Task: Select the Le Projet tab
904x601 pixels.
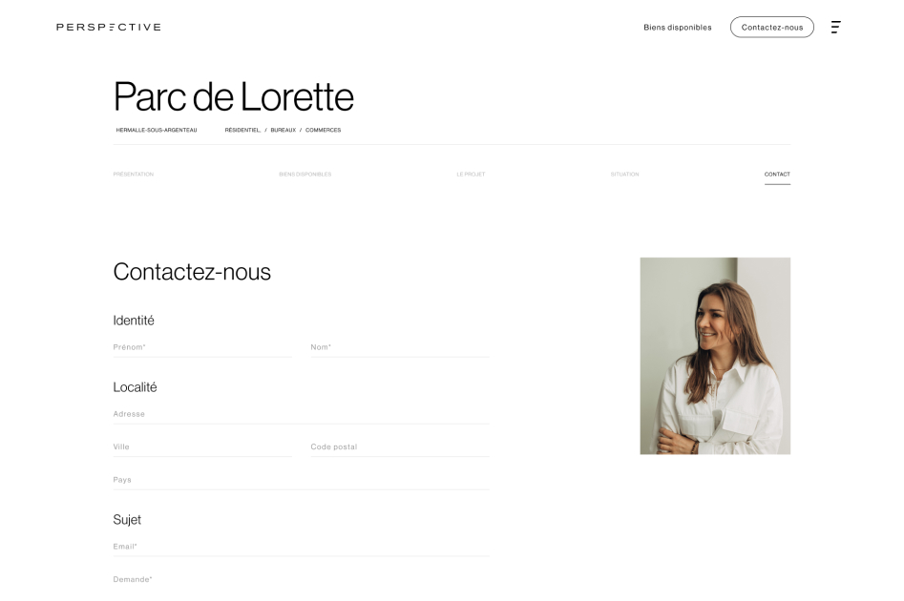Action: tap(471, 174)
